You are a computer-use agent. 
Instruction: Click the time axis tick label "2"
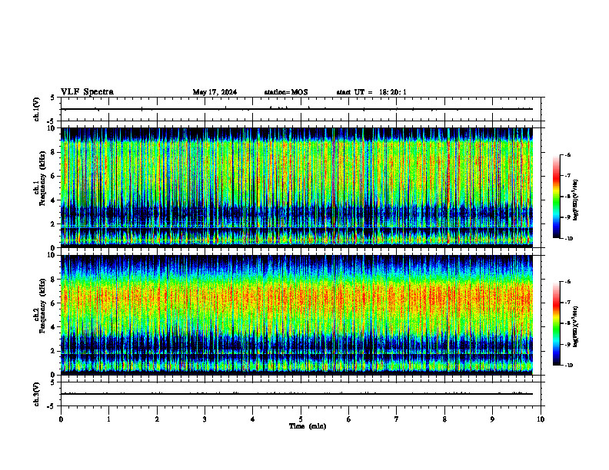(157, 419)
